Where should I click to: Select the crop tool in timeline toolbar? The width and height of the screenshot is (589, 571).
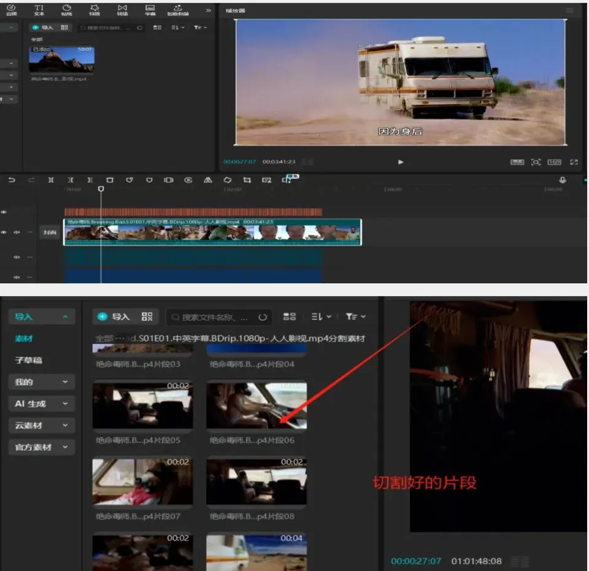coord(247,180)
